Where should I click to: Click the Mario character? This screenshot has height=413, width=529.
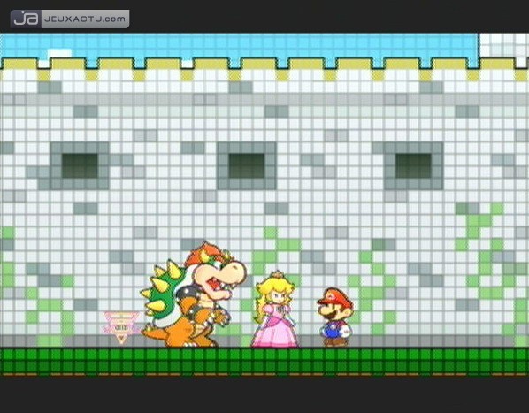pyautogui.click(x=335, y=317)
